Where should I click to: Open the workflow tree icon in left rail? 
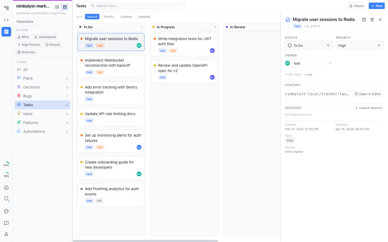(x=6, y=8)
